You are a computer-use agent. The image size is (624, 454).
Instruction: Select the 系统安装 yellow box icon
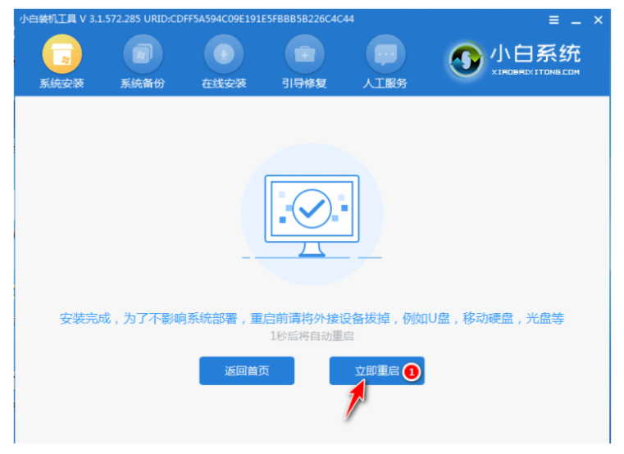62,54
